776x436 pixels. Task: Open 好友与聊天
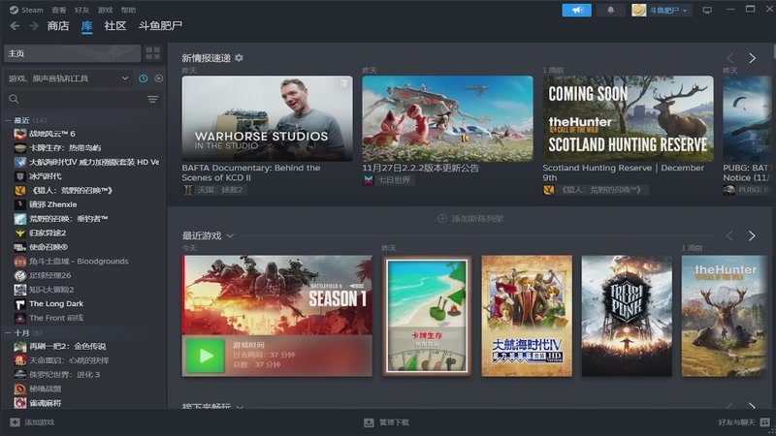[744, 422]
